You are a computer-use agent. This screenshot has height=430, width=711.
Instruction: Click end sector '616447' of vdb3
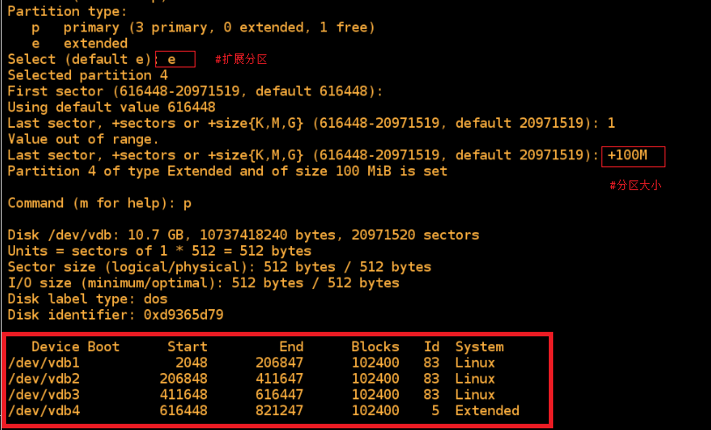pos(280,395)
